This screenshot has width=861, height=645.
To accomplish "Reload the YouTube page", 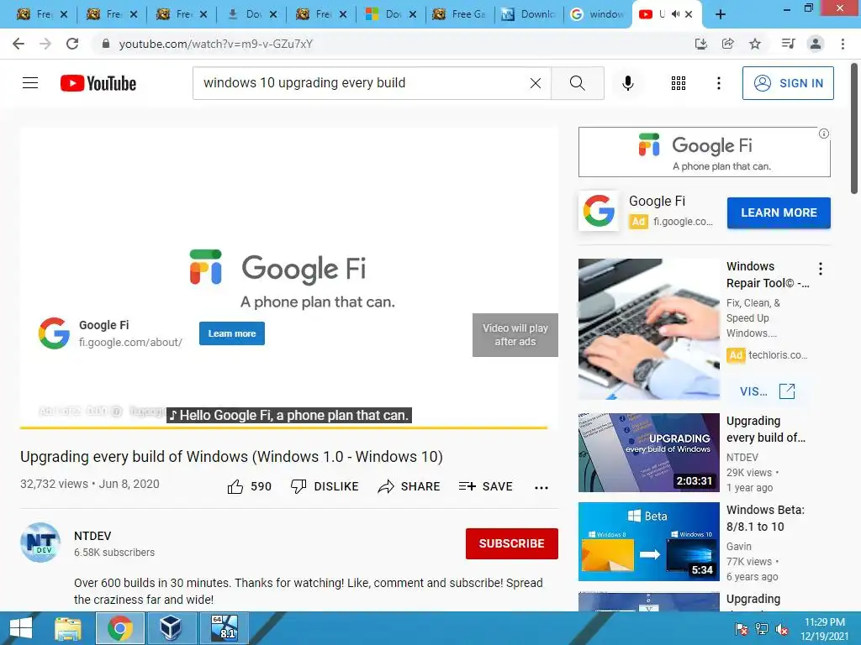I will (72, 44).
